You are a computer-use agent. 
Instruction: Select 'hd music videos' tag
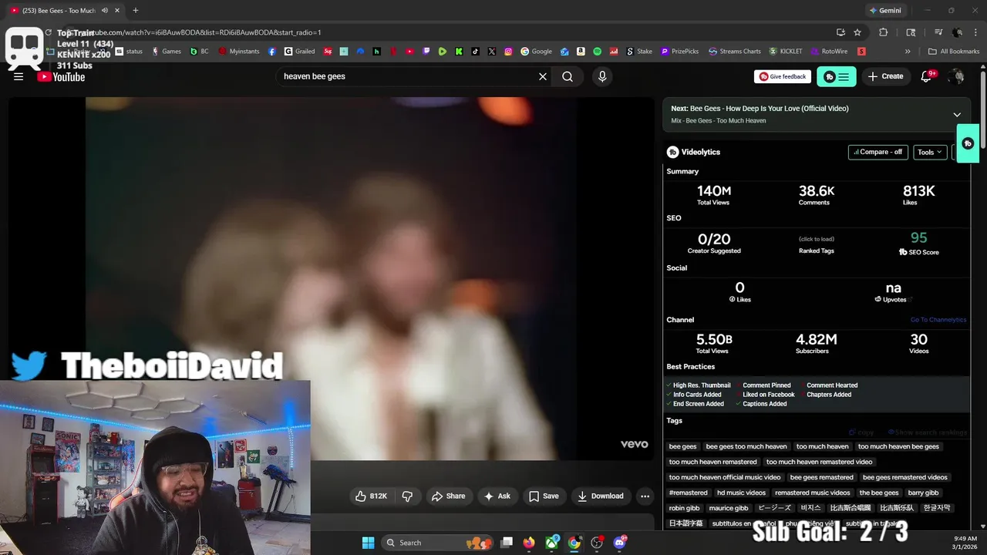click(x=741, y=493)
